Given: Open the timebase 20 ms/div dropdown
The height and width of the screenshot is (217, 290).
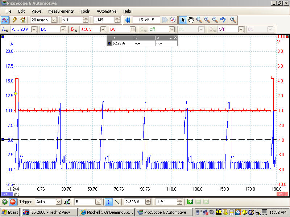Looking at the screenshot, I should click(x=54, y=20).
